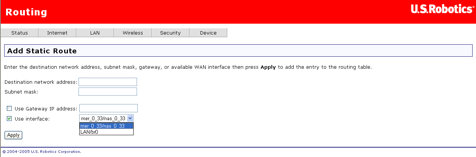Choose mer_0_33/nas_0_33 from the dropdown list
476x157 pixels.
(x=103, y=126)
